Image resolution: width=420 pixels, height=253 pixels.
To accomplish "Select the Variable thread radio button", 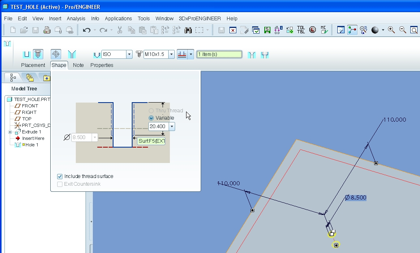I will [151, 118].
